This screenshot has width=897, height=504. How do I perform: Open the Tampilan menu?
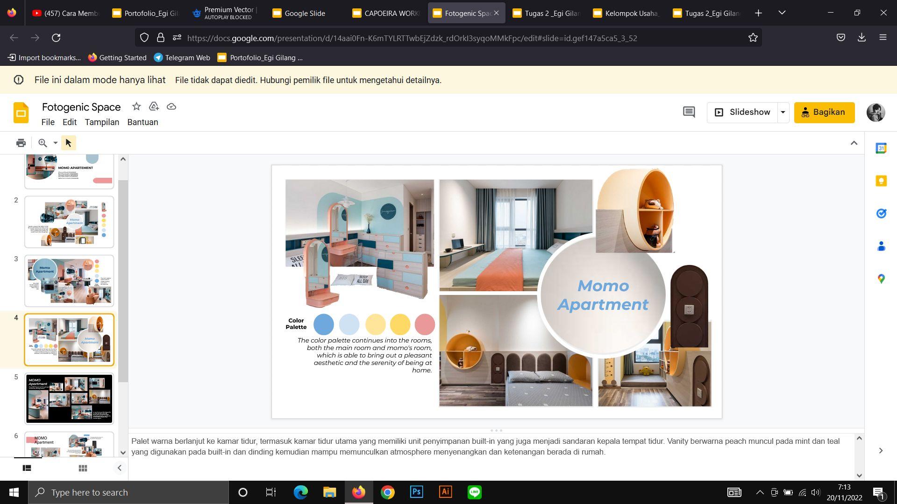click(x=102, y=122)
